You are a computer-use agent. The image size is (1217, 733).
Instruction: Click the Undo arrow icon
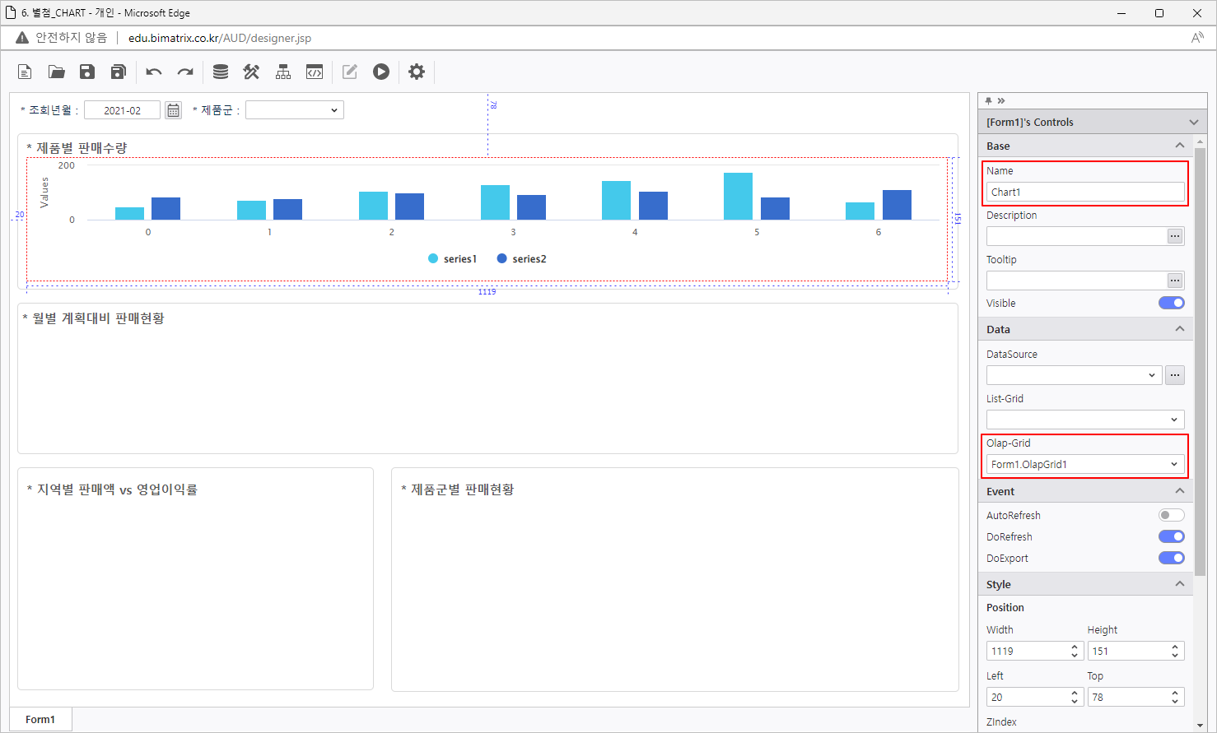tap(154, 72)
